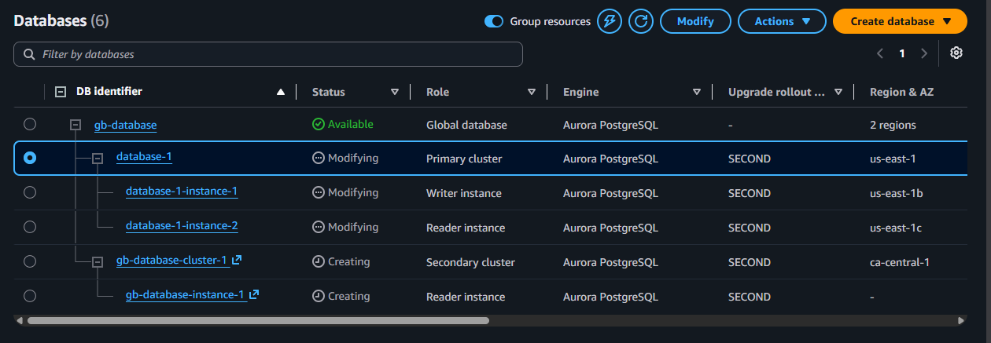Open database-1-instance-1 link
The width and height of the screenshot is (991, 343).
pos(182,191)
